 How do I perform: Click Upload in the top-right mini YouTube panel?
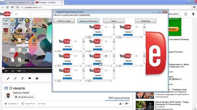click(128, 32)
